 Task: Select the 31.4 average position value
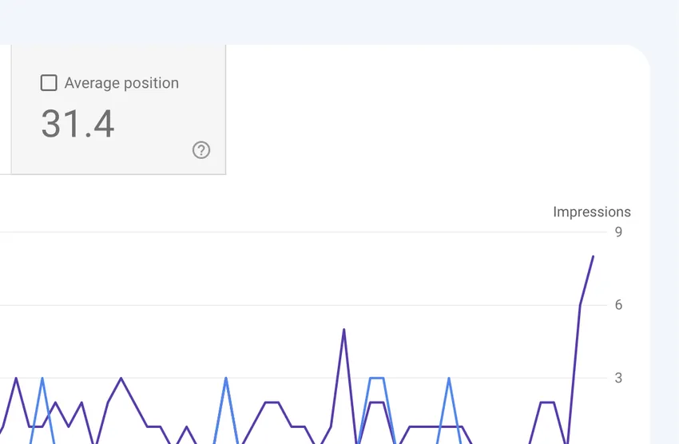(x=78, y=124)
